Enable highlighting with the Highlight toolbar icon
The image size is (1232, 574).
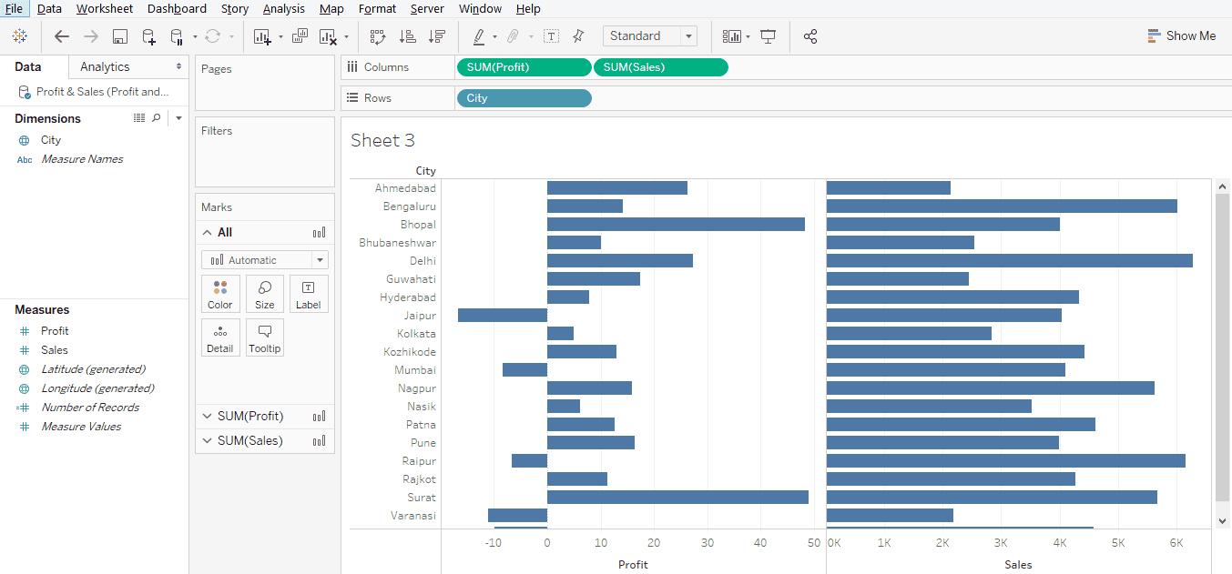[480, 36]
